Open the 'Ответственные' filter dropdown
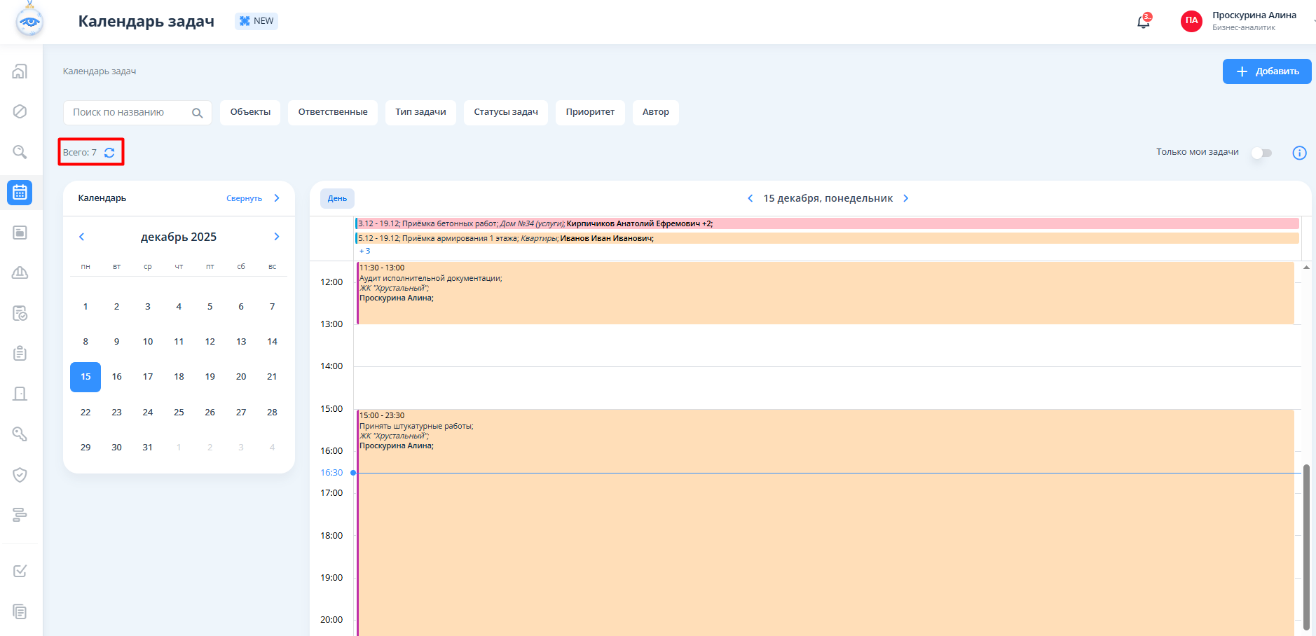 coord(332,112)
